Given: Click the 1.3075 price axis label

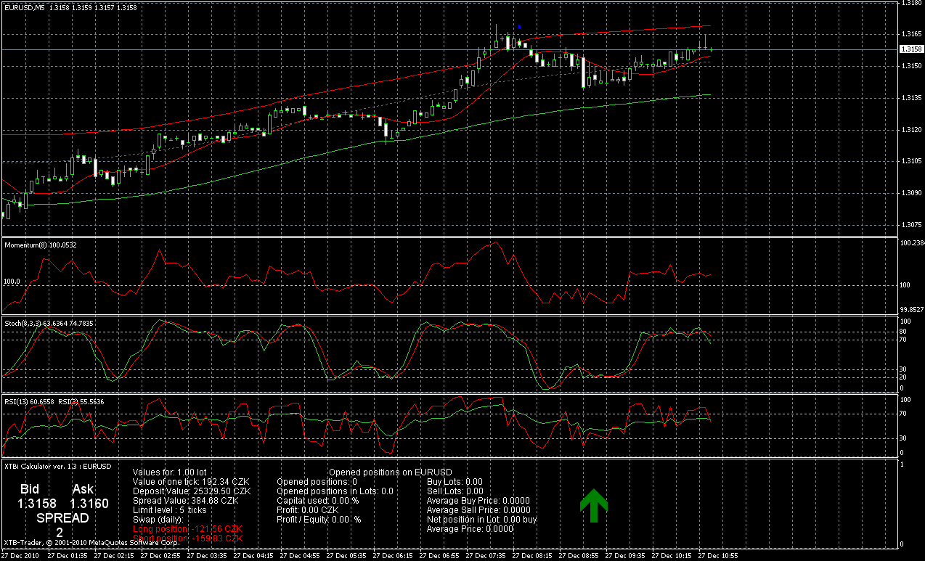Looking at the screenshot, I should 911,225.
